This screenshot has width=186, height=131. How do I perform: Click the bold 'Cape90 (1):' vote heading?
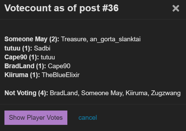pos(22,57)
